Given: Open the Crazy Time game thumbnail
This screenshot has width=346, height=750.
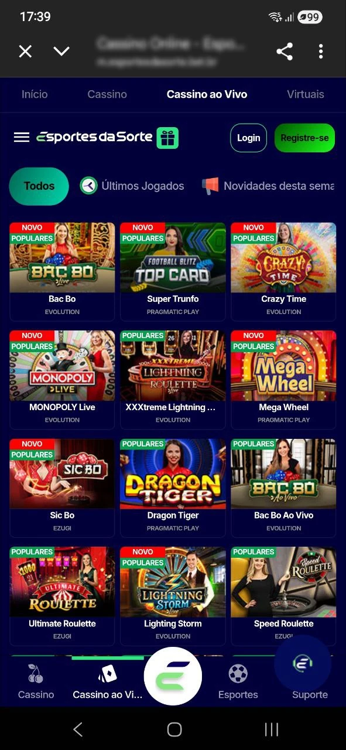Looking at the screenshot, I should 283,258.
